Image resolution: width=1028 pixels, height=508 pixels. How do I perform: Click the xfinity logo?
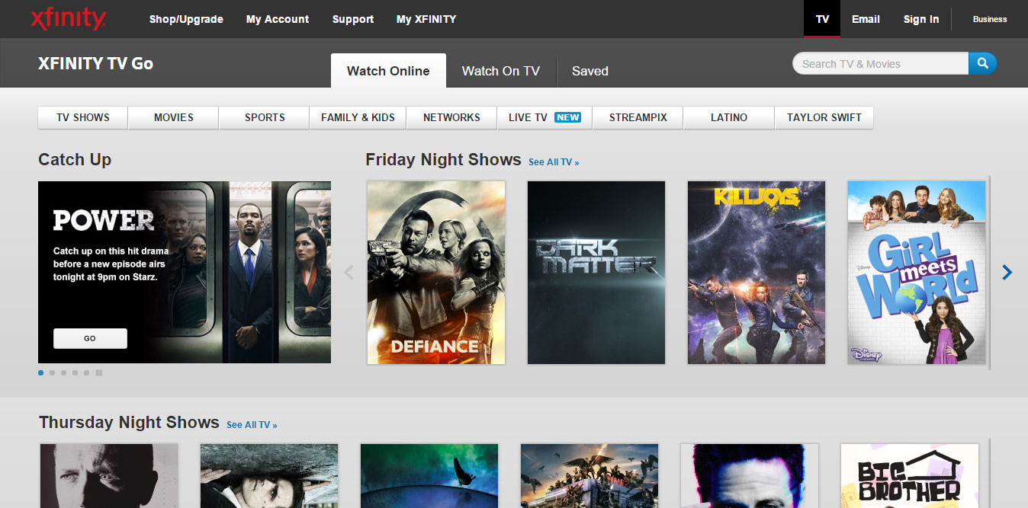coord(68,18)
